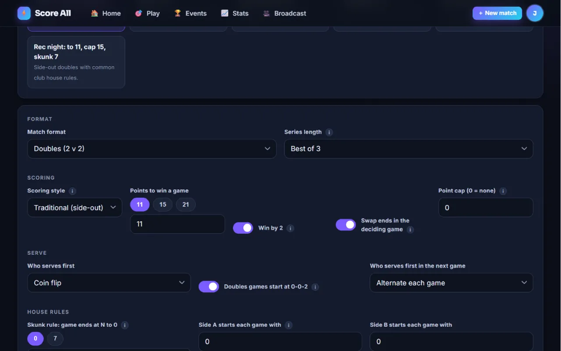Go to the Stats menu
Screen dimensions: 561x351
234,13
